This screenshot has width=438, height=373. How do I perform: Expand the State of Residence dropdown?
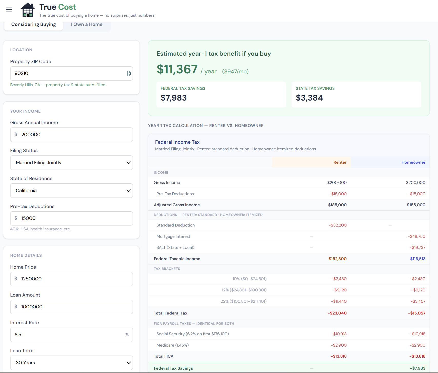(71, 191)
